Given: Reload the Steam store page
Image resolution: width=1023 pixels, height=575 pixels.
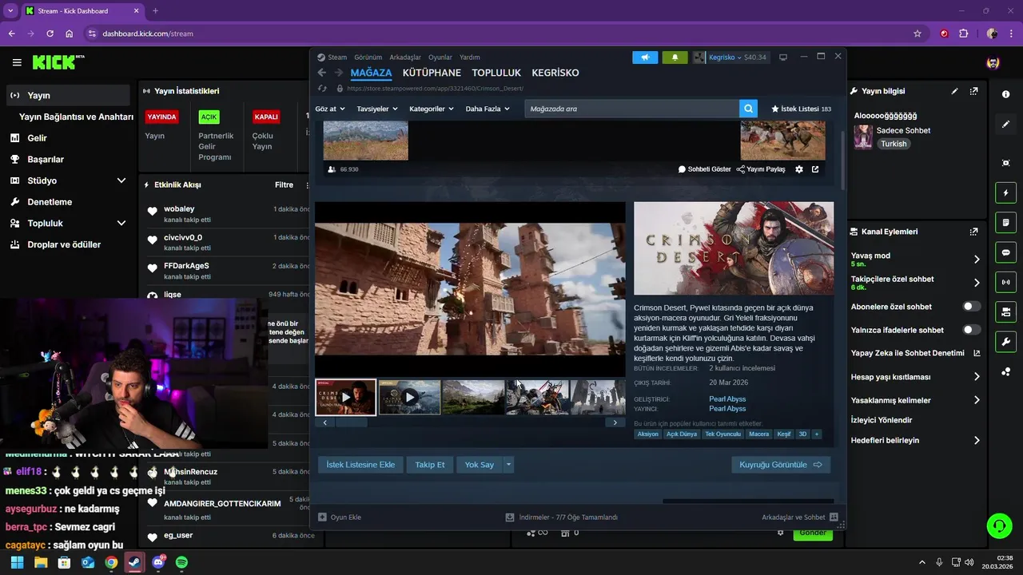Looking at the screenshot, I should coord(322,89).
